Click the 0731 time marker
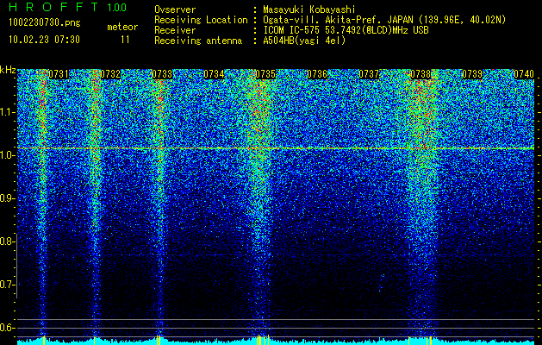The width and height of the screenshot is (542, 345). (x=59, y=74)
